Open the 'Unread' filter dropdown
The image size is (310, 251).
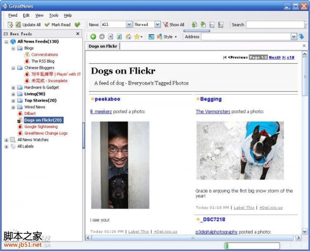pyautogui.click(x=158, y=24)
